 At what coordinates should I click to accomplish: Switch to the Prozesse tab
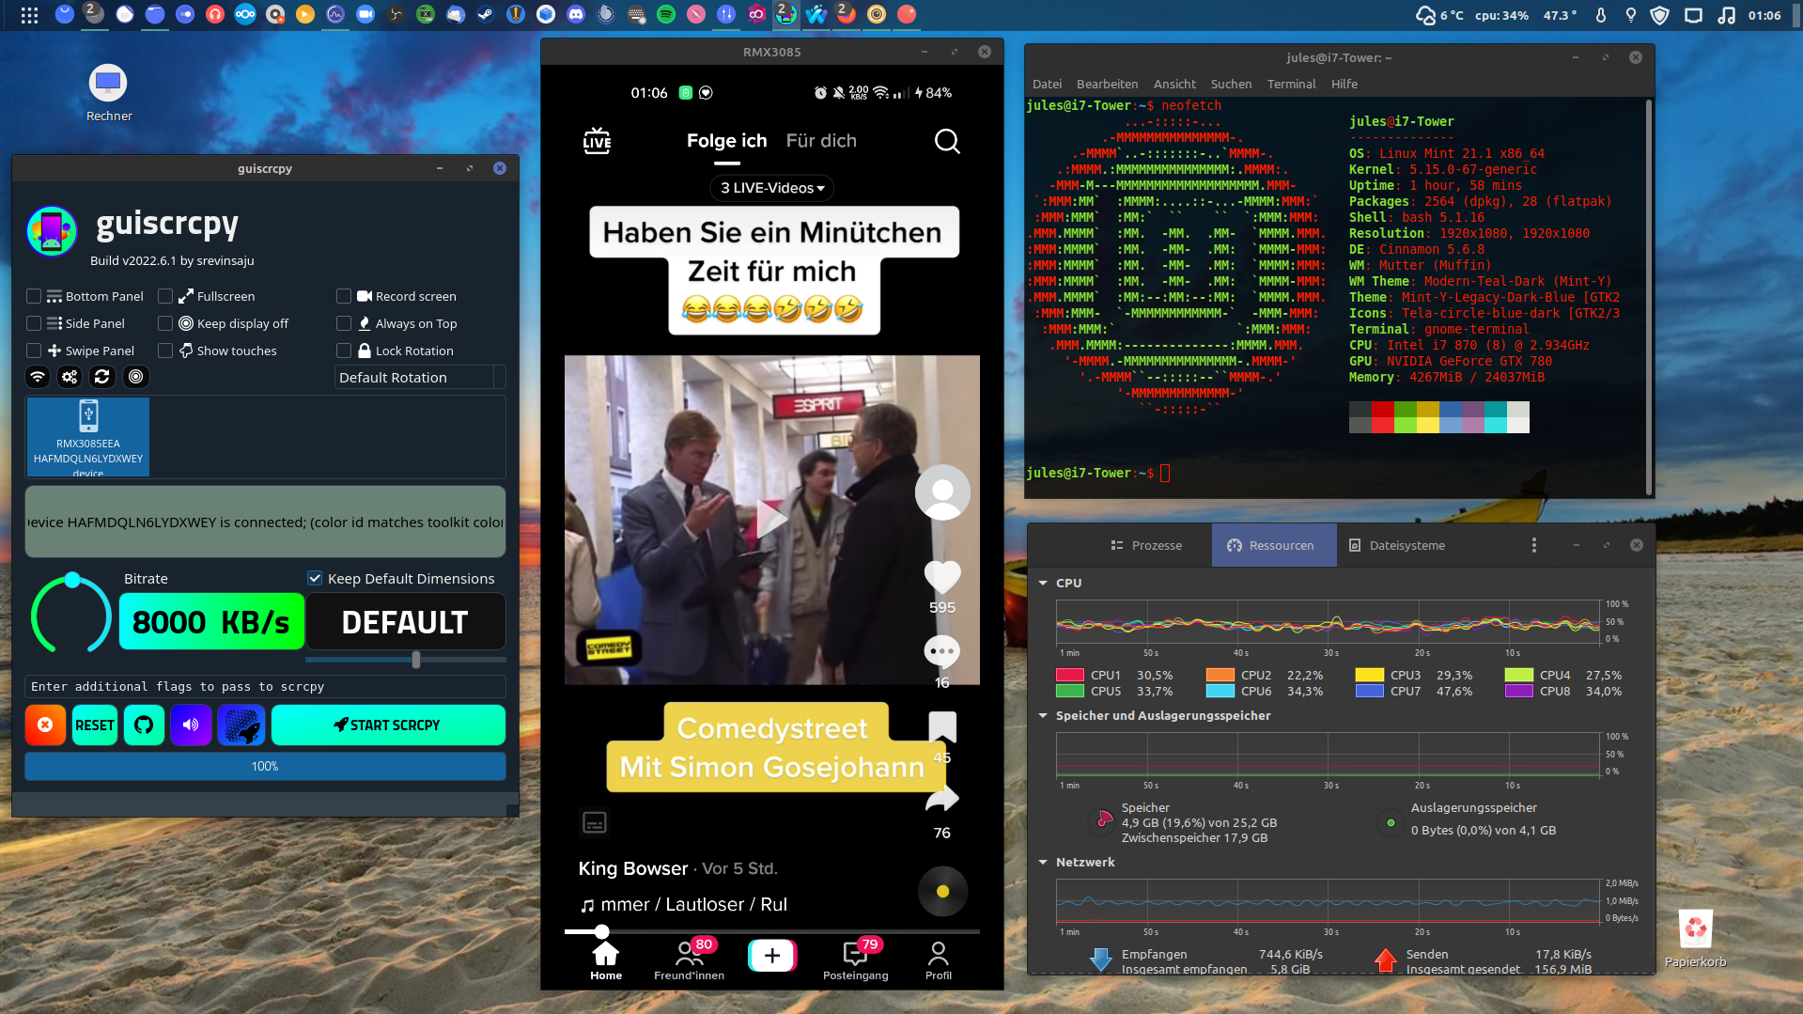(1146, 545)
